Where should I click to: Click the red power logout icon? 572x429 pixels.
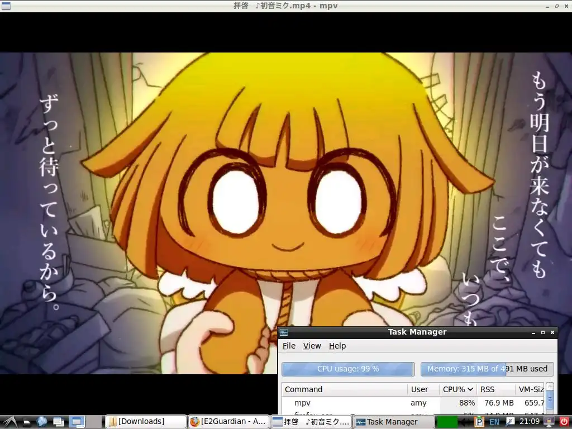pos(564,422)
